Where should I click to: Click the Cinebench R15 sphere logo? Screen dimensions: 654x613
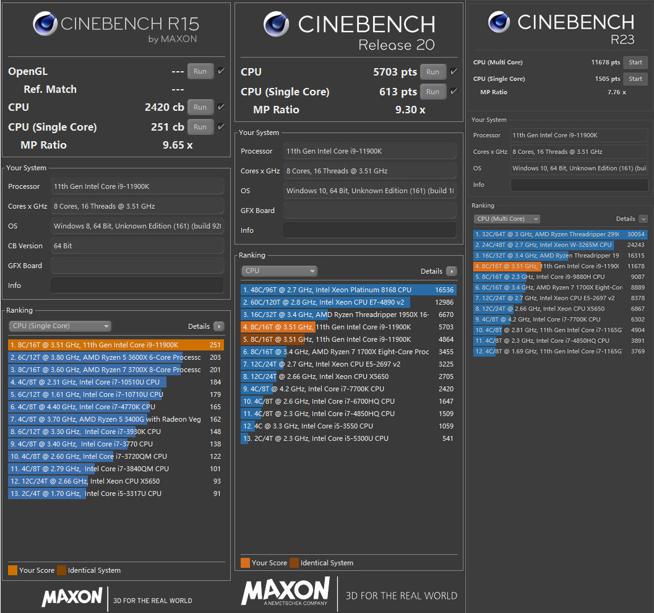46,24
